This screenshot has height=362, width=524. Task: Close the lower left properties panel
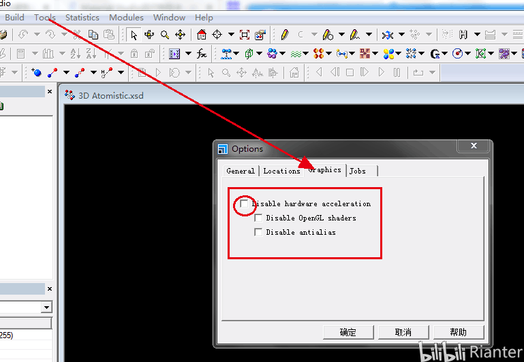[x=50, y=289]
